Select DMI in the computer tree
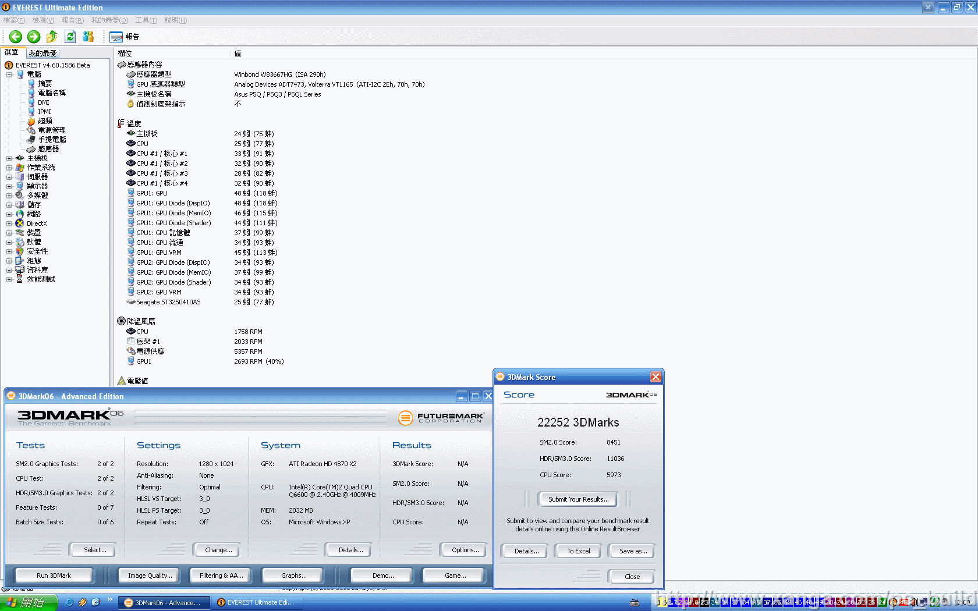Viewport: 978px width, 611px height. click(38, 102)
